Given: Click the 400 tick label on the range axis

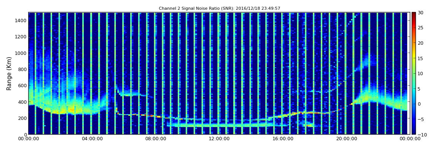Looking at the screenshot, I should pos(22,102).
